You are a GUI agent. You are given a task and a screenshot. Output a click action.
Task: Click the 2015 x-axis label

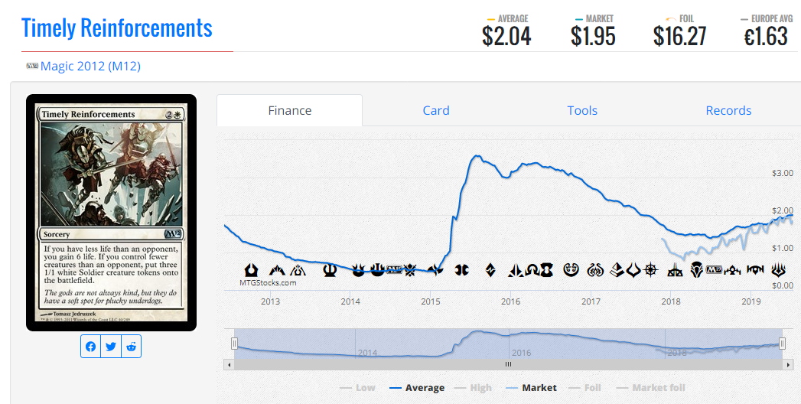(431, 301)
